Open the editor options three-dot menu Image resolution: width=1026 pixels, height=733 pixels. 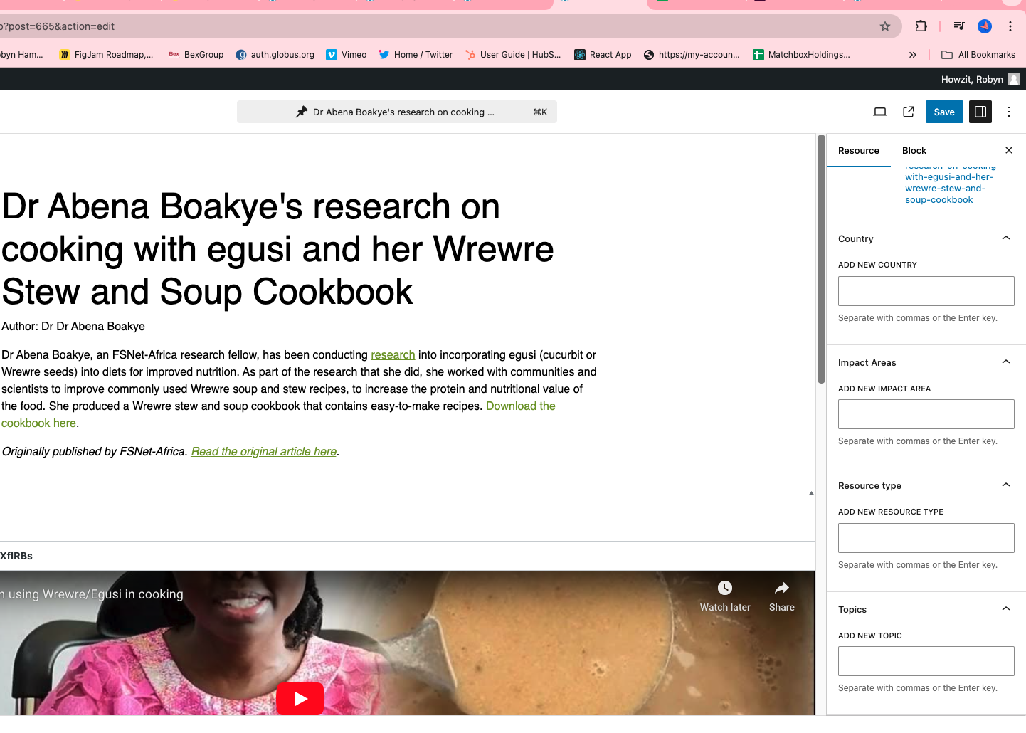click(1008, 112)
